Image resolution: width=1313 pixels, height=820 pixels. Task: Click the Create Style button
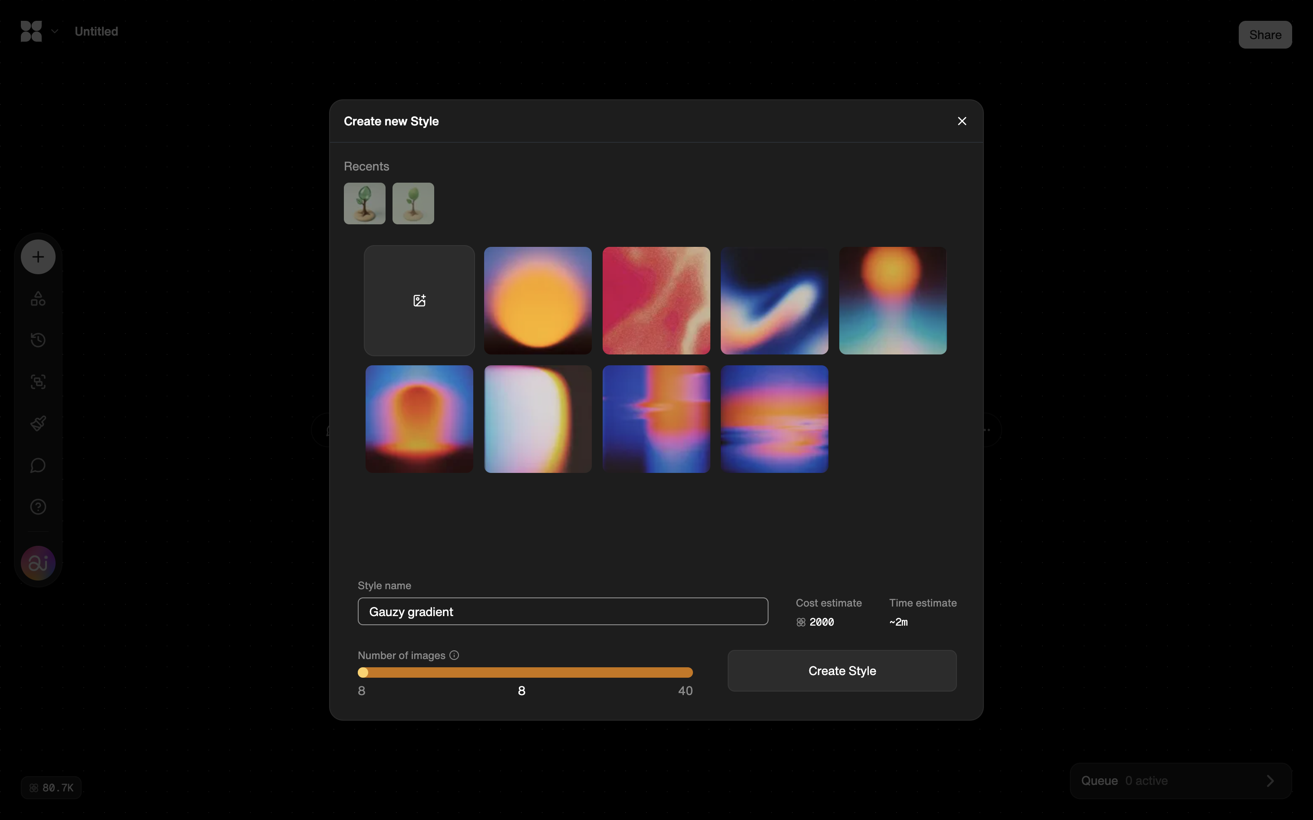pyautogui.click(x=841, y=671)
